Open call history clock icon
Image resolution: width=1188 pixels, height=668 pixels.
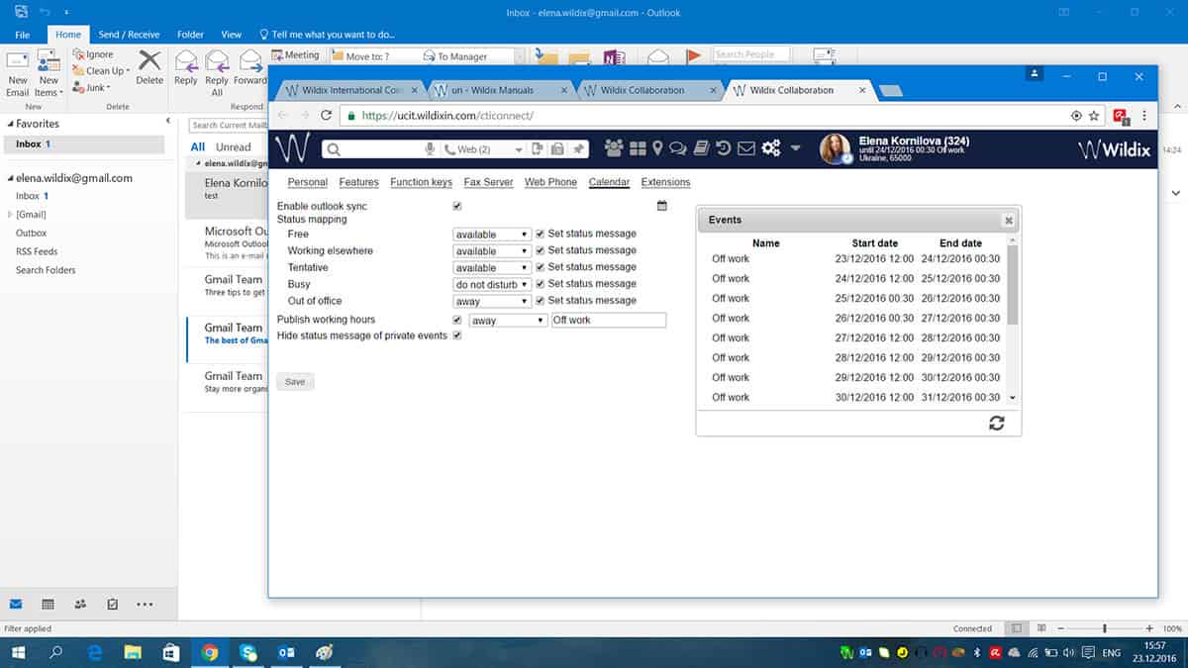click(x=724, y=148)
